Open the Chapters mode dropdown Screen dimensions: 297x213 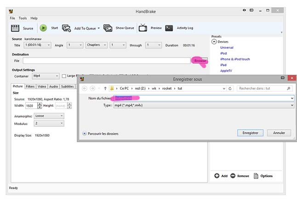pyautogui.click(x=97, y=45)
